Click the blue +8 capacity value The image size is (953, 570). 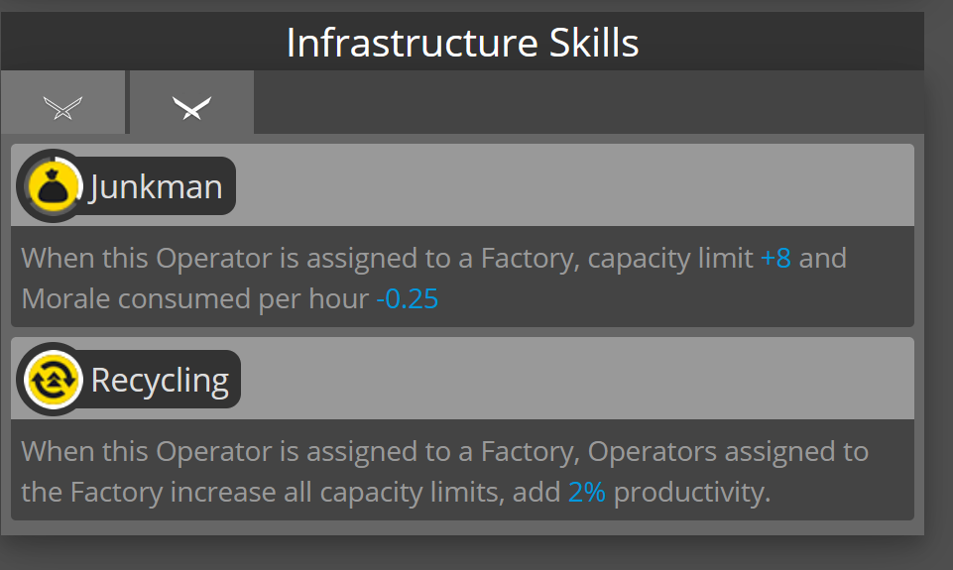[775, 259]
